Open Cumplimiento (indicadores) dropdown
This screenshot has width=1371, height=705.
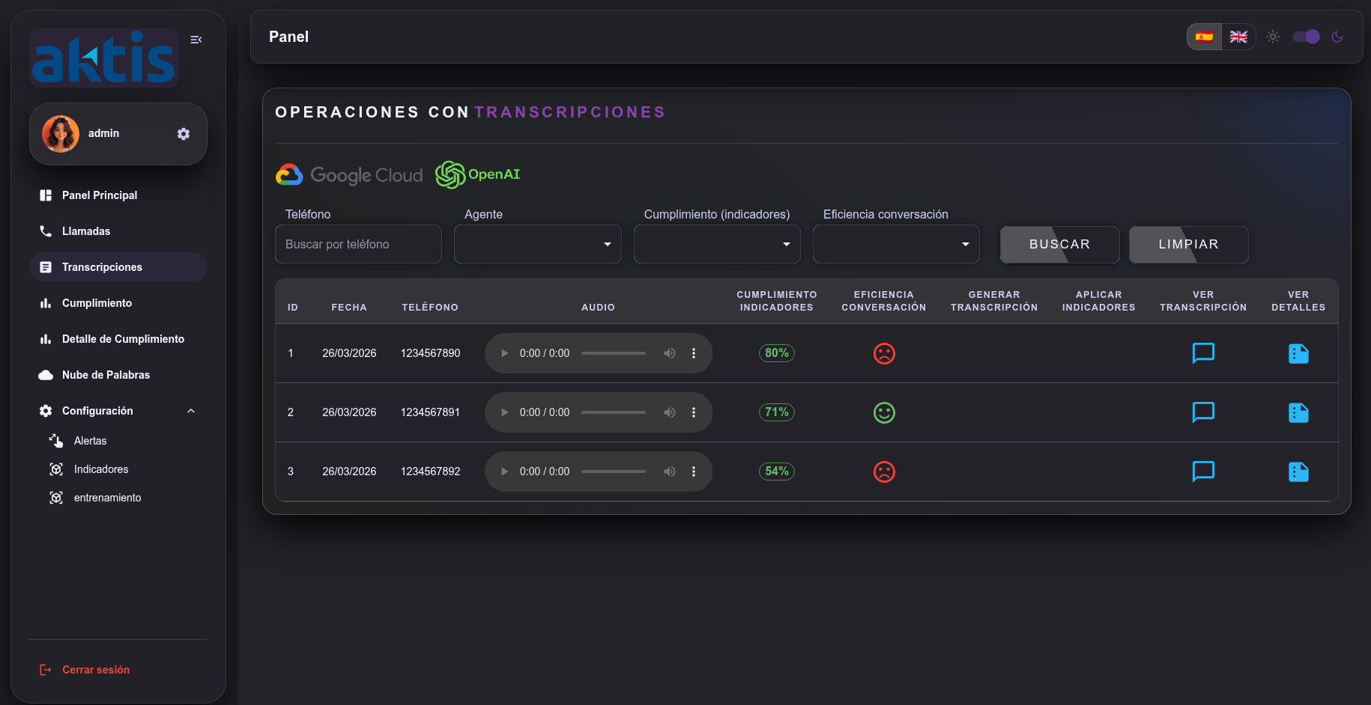point(717,244)
